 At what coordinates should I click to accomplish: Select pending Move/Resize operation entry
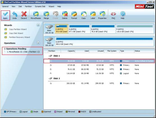click(23, 52)
